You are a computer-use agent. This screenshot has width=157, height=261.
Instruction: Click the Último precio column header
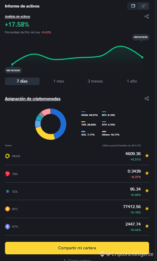(122, 146)
